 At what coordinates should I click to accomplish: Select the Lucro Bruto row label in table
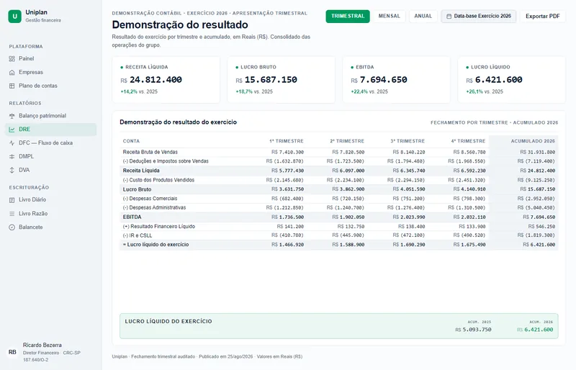coord(137,189)
